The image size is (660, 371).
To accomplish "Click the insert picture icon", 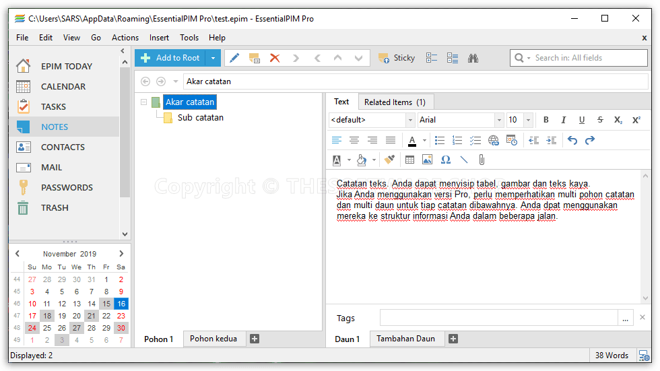I will [x=427, y=160].
